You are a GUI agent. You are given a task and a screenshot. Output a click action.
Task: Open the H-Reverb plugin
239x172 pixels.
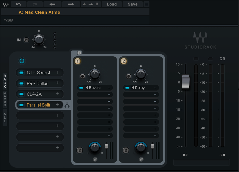(x=93, y=88)
